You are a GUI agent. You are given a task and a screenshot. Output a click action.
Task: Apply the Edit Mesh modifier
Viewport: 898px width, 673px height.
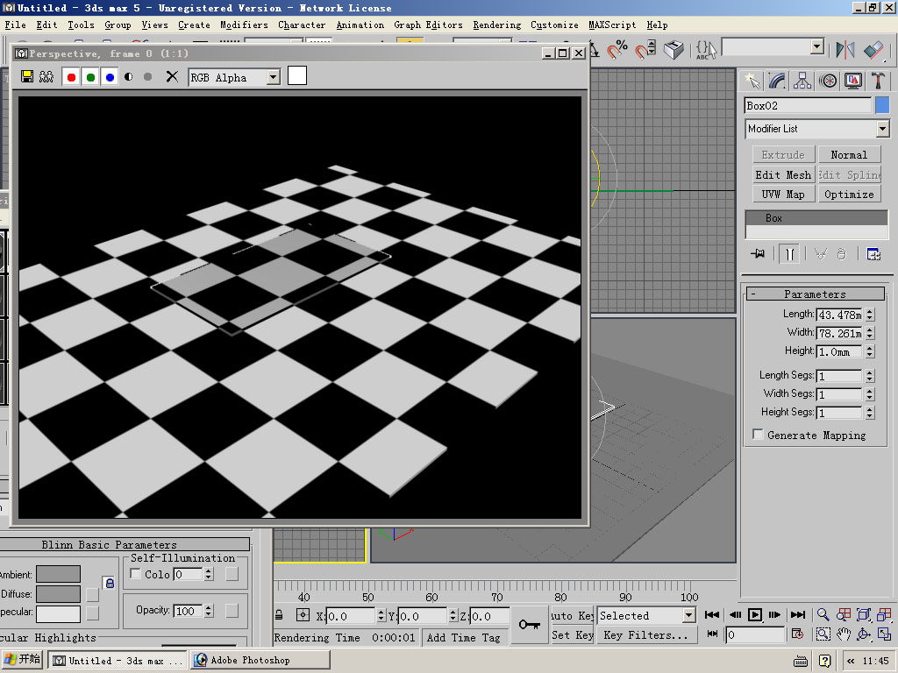click(783, 174)
